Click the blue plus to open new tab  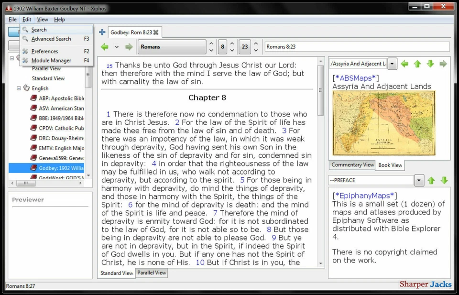[102, 32]
